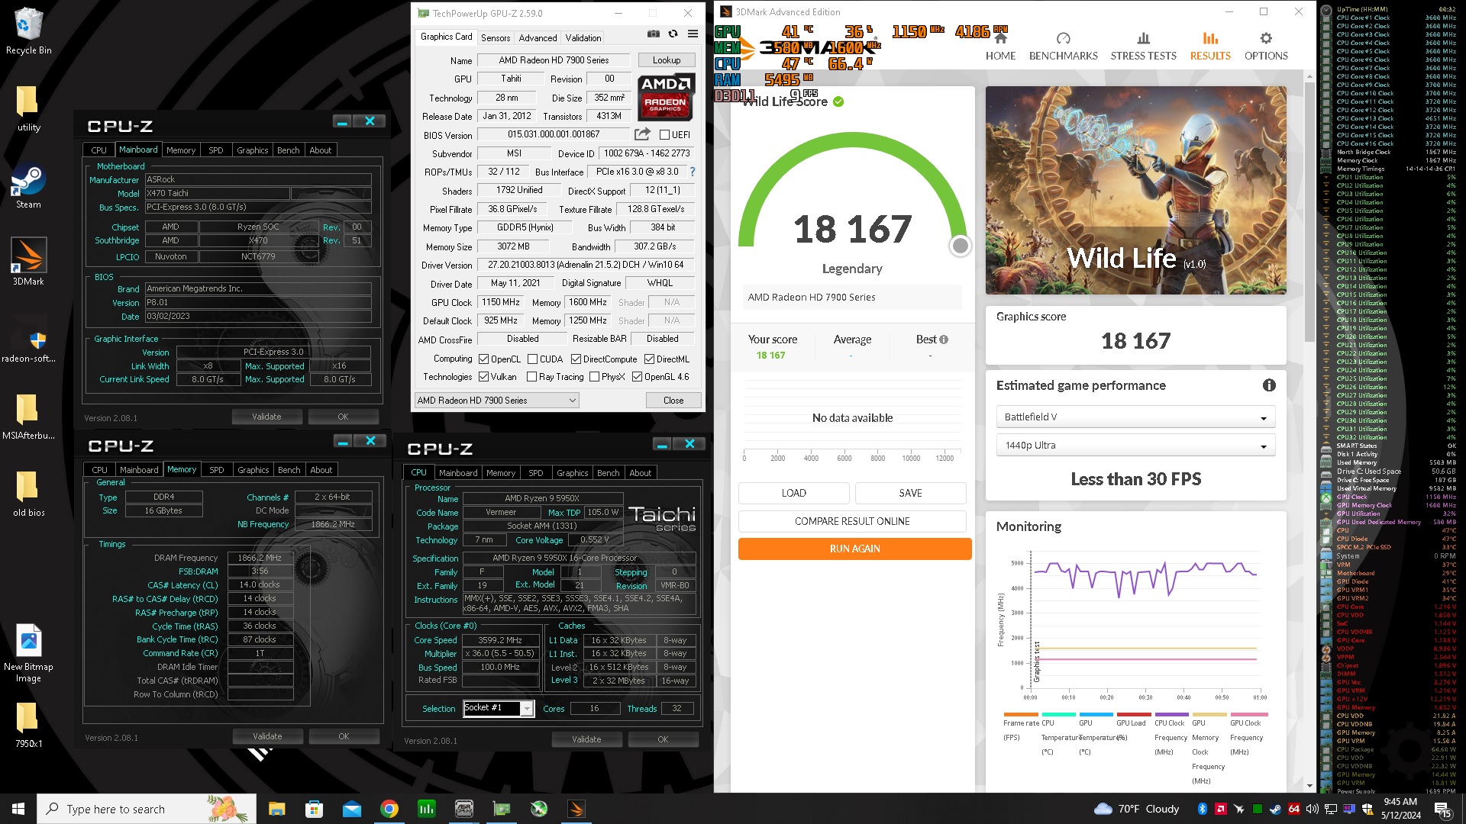Open the Windows Start menu
The image size is (1466, 824).
(18, 809)
